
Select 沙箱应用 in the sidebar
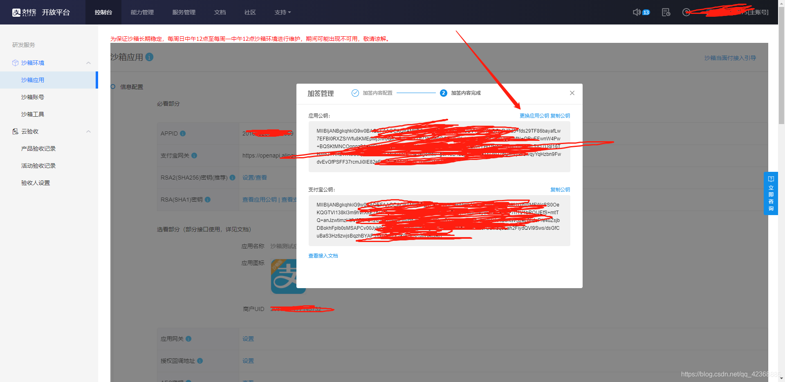(48, 80)
